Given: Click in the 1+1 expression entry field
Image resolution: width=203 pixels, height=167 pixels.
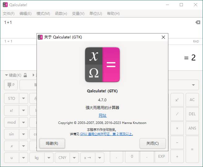Looking at the screenshot, I should pyautogui.click(x=97, y=28).
